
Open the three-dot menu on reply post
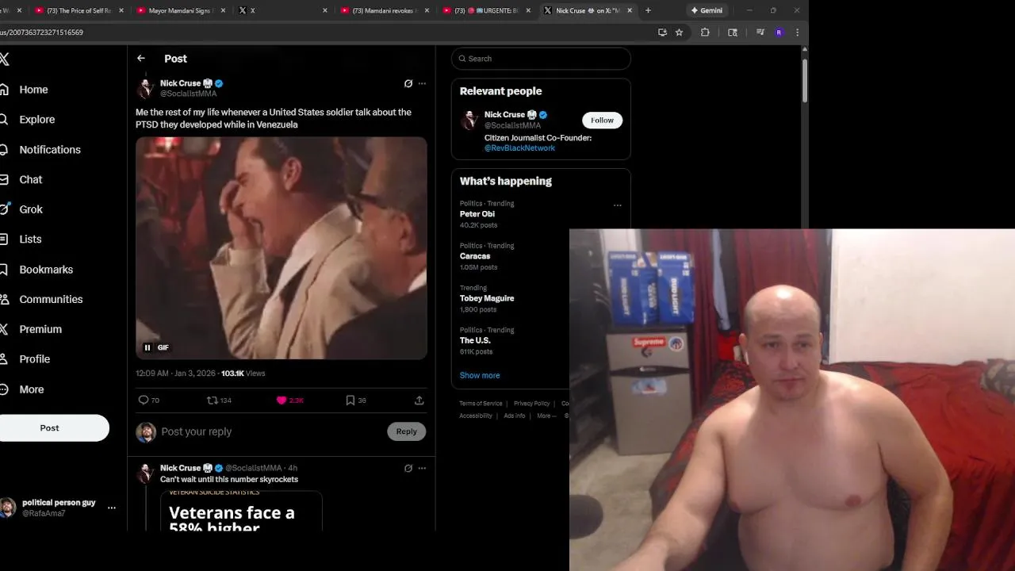click(x=422, y=468)
